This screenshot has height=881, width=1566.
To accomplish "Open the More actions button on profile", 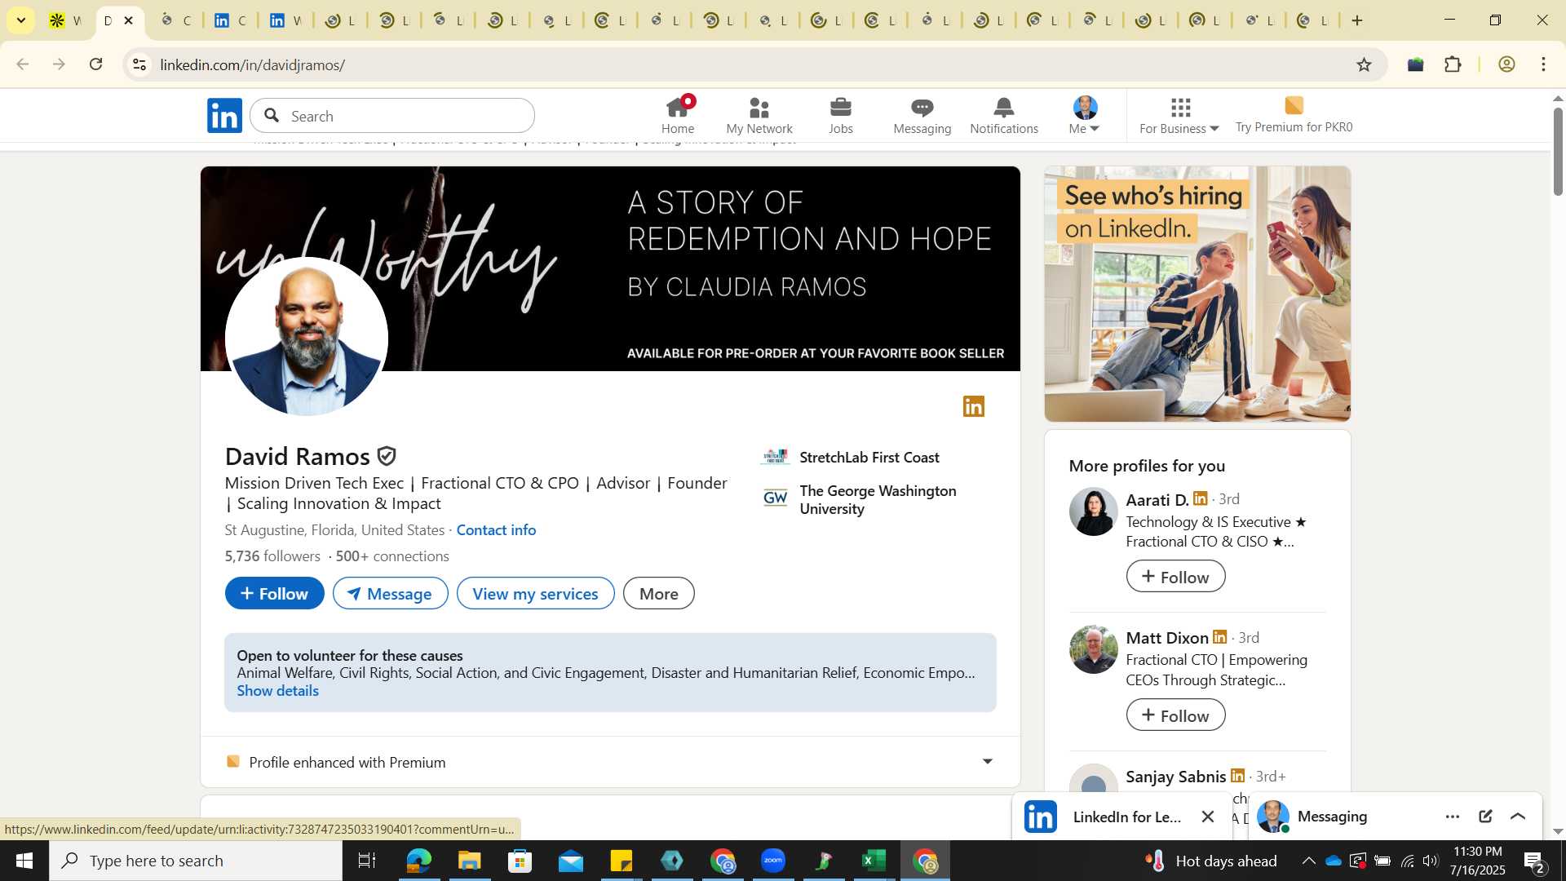I will (x=659, y=593).
